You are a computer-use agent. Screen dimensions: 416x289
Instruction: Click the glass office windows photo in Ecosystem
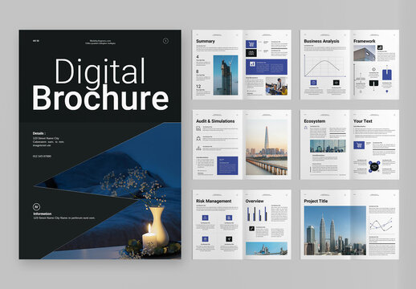click(x=328, y=146)
